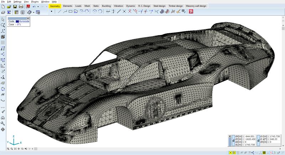Viewport: 285px width, 155px height.
Task: Switch to the Masonry wall design tab
Action: [196, 6]
